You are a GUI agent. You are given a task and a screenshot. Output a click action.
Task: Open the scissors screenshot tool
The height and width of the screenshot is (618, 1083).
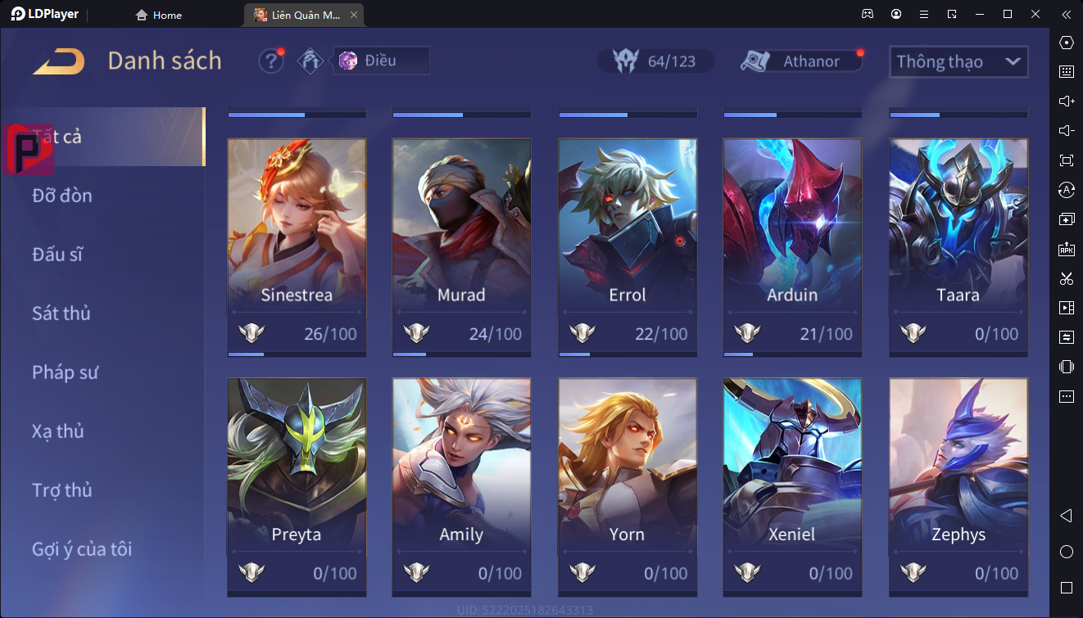pyautogui.click(x=1066, y=278)
